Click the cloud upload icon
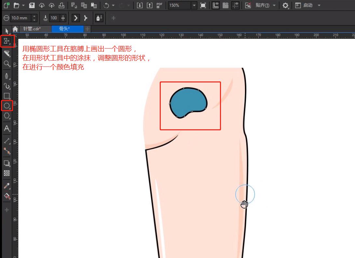Screen dimensions: 355x258 [x=52, y=5]
